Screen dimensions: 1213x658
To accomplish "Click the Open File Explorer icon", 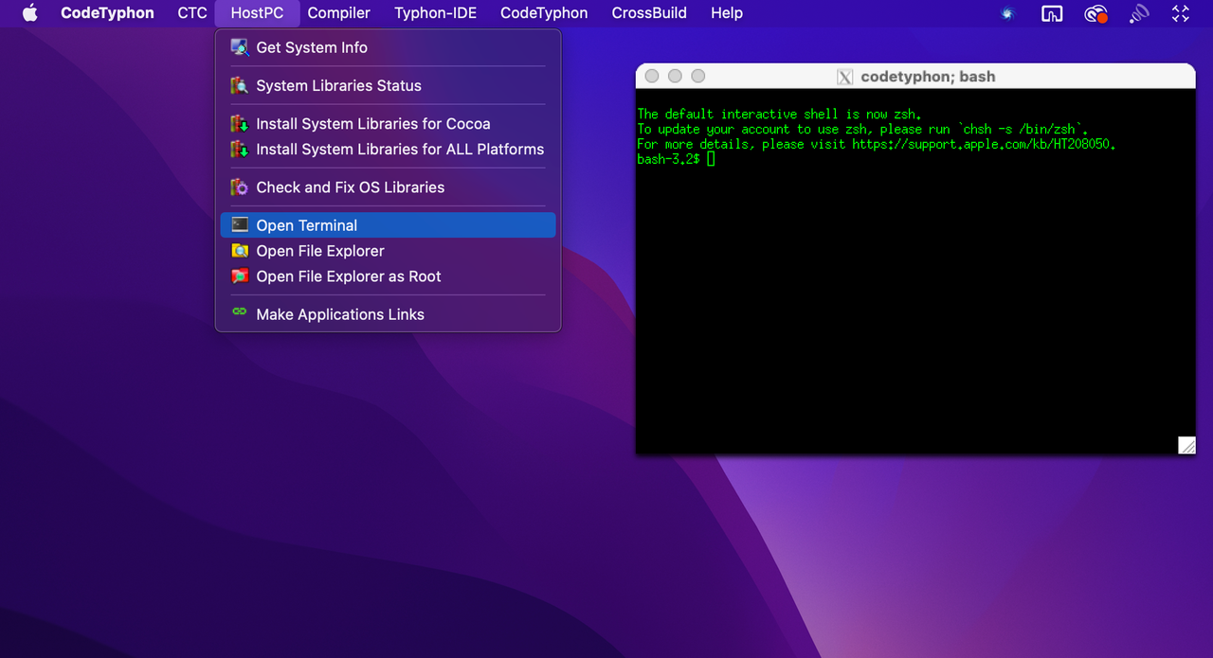I will click(x=240, y=251).
